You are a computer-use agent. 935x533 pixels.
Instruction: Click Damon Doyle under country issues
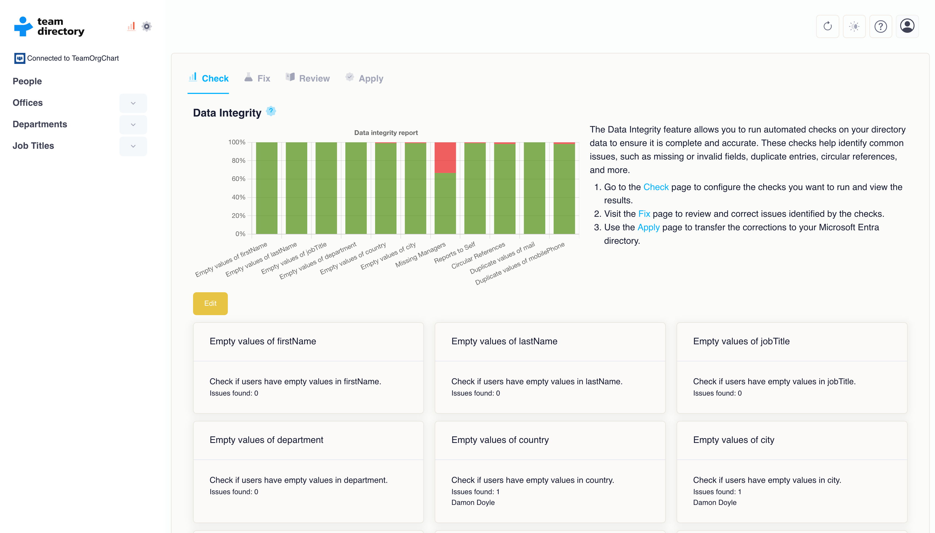coord(473,503)
